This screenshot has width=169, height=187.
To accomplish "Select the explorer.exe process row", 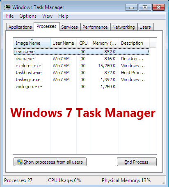I will (x=81, y=66).
